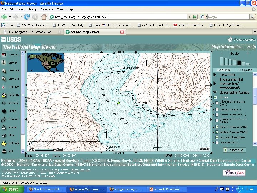This screenshot has height=193, width=257.
Task: Open the Edit menu
Action: (12, 9)
